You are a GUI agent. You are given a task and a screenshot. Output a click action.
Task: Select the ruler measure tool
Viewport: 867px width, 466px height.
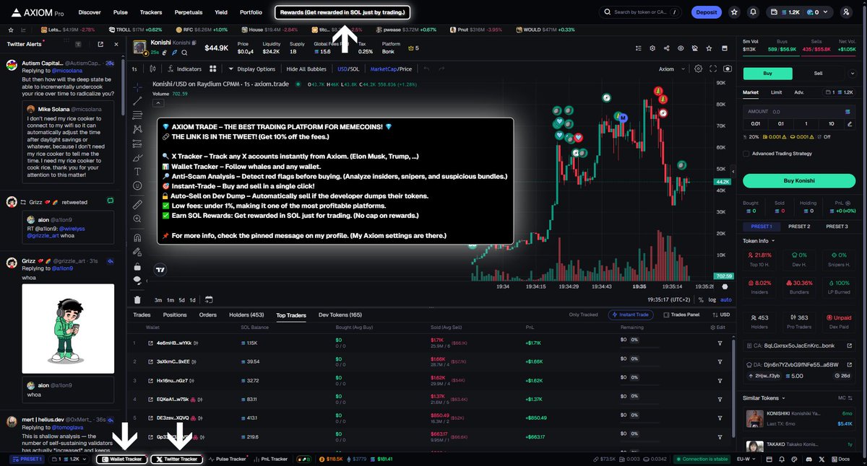pyautogui.click(x=137, y=204)
